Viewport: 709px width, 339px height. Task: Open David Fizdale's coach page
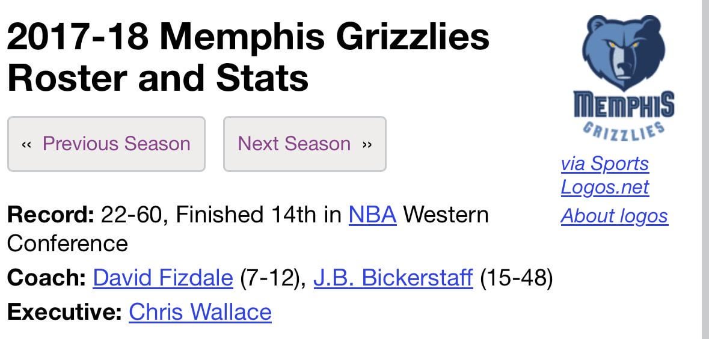(x=162, y=278)
